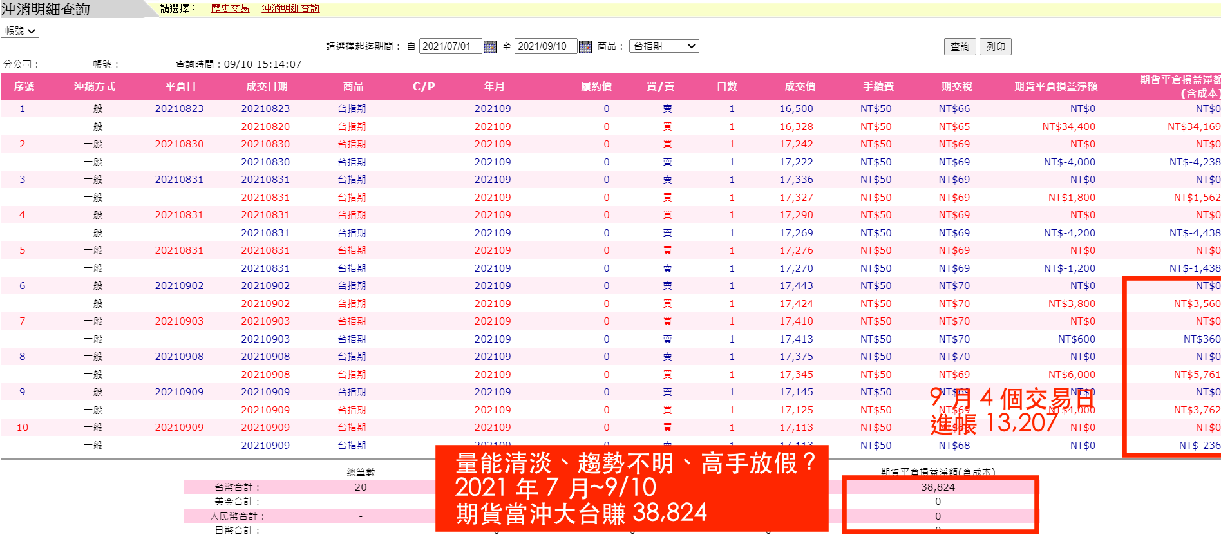
Task: Click the price 17,443 cell
Action: 796,286
